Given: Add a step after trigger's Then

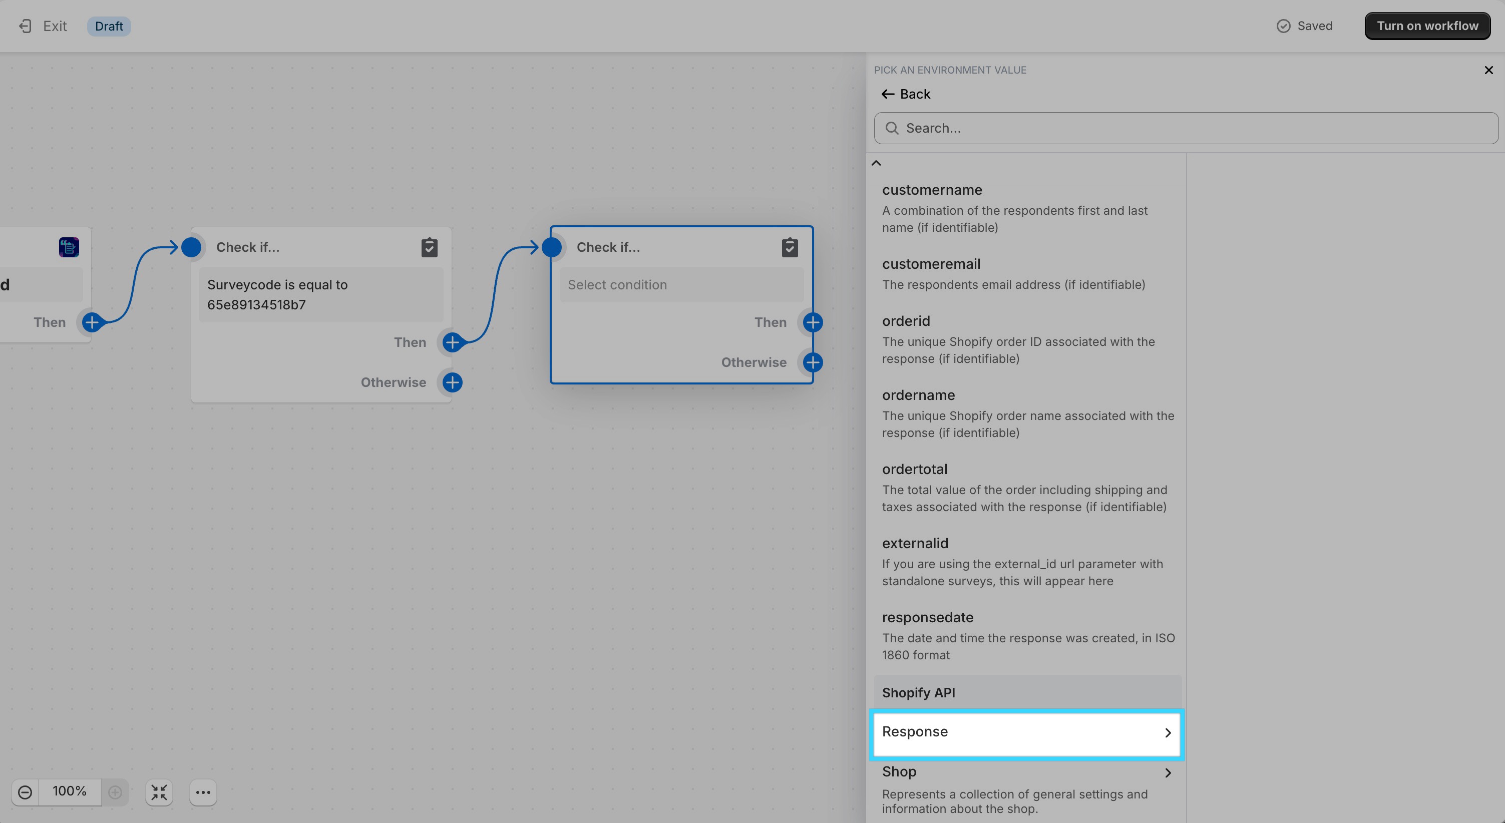Looking at the screenshot, I should [92, 322].
